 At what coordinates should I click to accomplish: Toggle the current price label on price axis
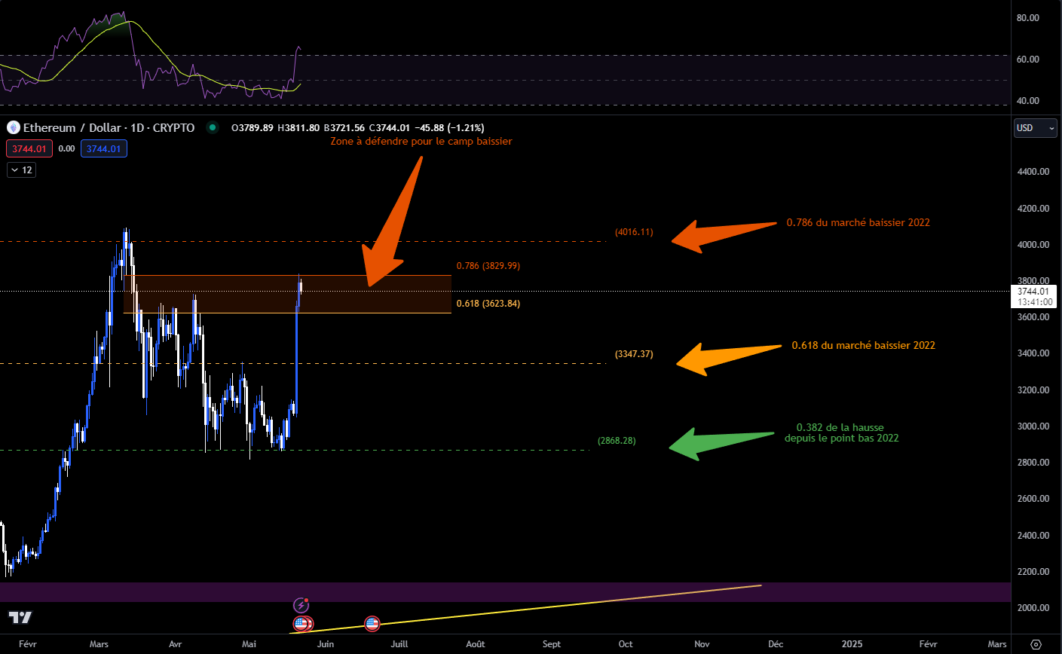click(1033, 296)
